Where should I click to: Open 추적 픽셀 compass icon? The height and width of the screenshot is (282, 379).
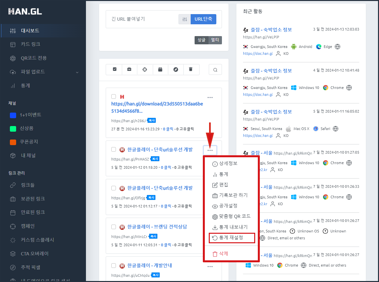pyautogui.click(x=13, y=268)
